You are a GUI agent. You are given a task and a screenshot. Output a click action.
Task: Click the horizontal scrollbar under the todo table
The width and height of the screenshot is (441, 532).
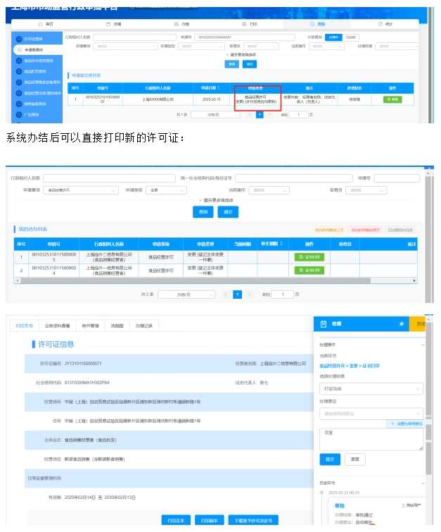coord(211,280)
